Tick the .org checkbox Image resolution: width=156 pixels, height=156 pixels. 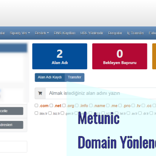coord(64,105)
